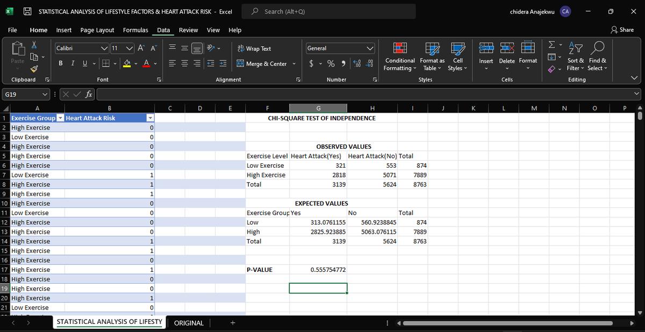The width and height of the screenshot is (645, 332).
Task: Apply Percent Style format
Action: tap(331, 64)
